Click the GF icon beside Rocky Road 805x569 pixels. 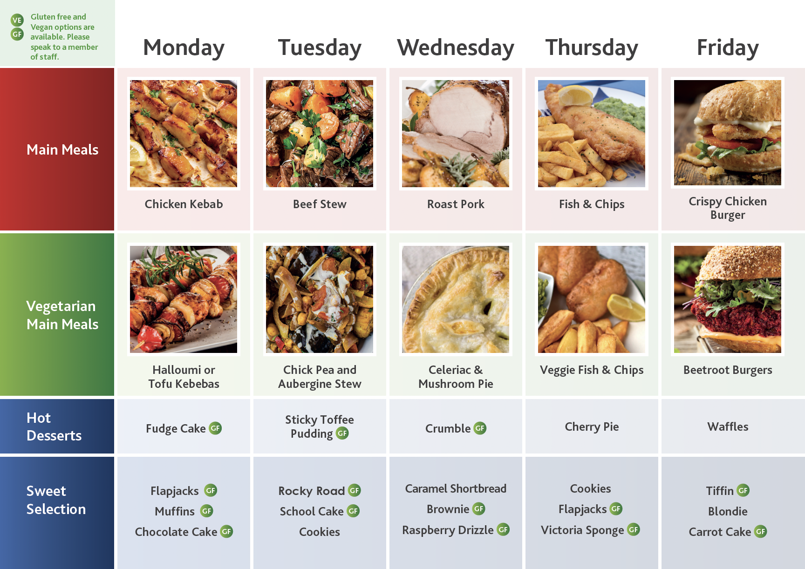(x=355, y=490)
